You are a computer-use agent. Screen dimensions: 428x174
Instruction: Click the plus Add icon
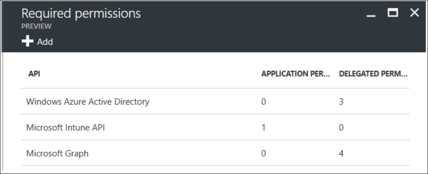(x=27, y=42)
